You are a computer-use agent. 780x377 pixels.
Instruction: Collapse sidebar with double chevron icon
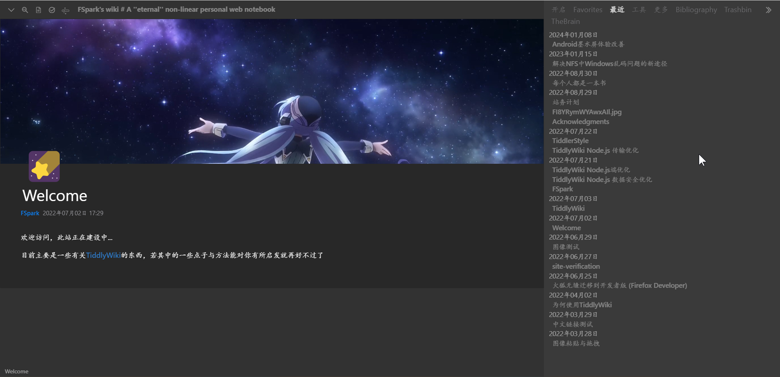click(x=768, y=10)
